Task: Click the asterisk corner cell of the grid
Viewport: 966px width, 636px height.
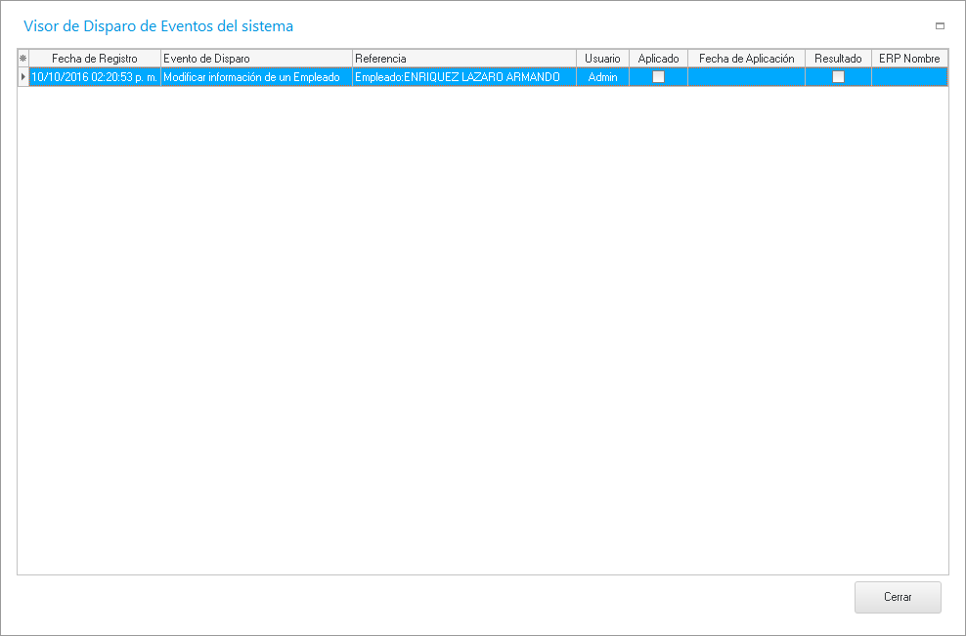Action: (23, 59)
